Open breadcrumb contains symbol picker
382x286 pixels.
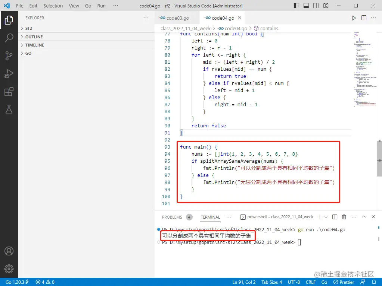tap(266, 28)
